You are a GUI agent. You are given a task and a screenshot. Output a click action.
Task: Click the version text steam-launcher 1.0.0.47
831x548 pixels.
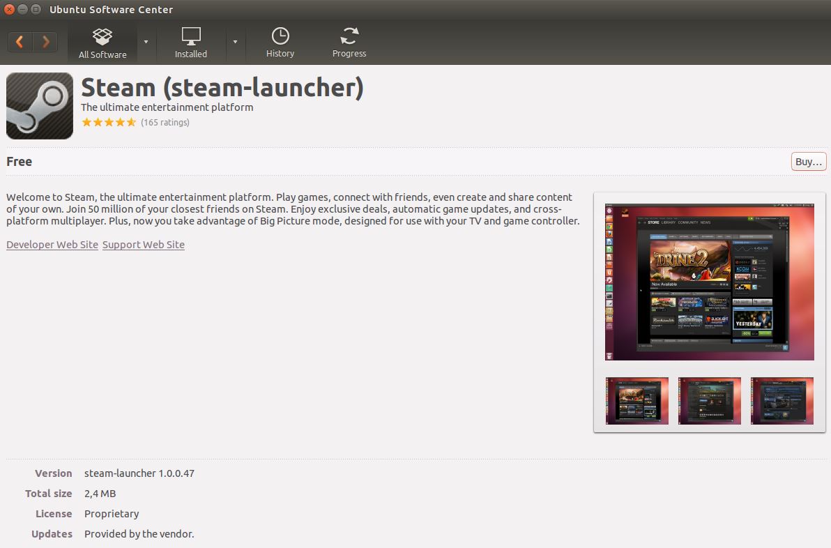pyautogui.click(x=139, y=473)
